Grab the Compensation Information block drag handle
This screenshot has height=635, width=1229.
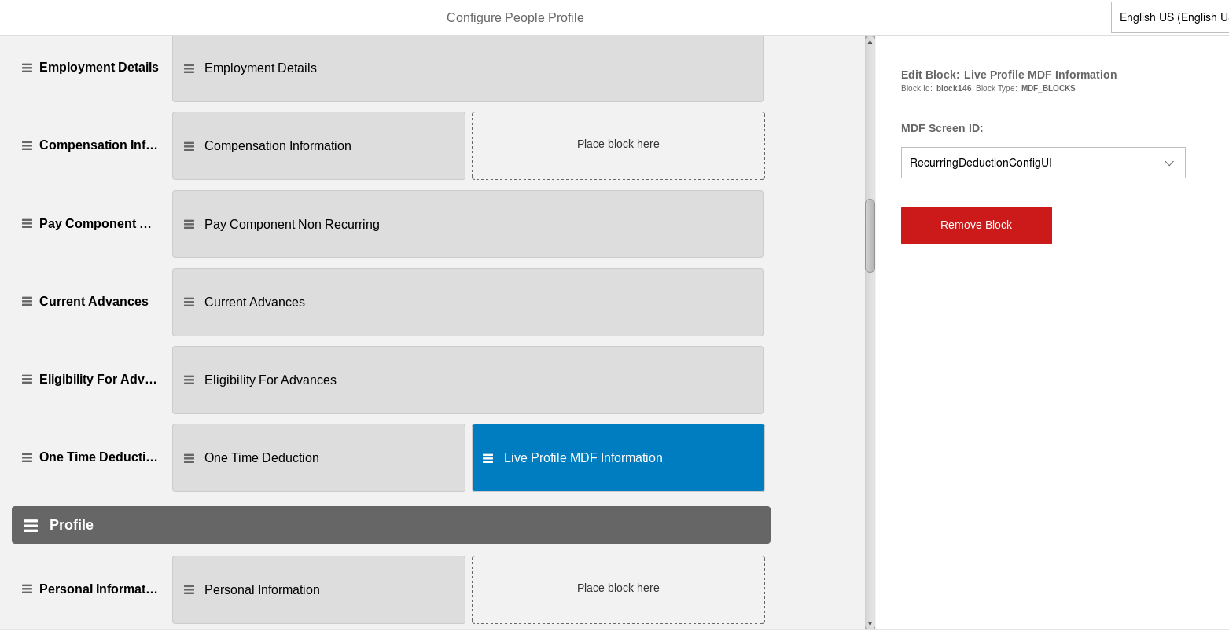pos(189,146)
